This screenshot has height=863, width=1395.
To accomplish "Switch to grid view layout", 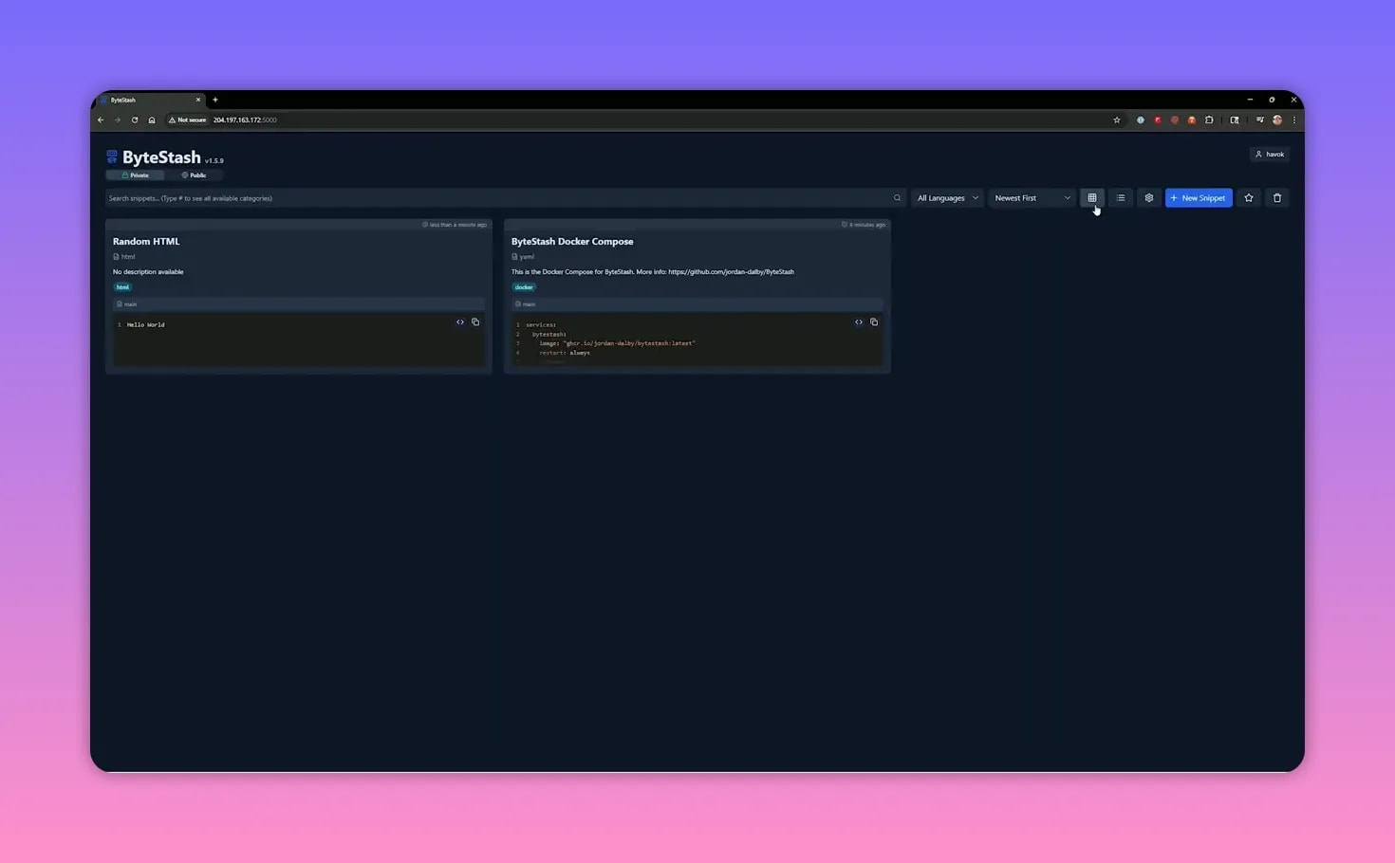I will pyautogui.click(x=1092, y=198).
